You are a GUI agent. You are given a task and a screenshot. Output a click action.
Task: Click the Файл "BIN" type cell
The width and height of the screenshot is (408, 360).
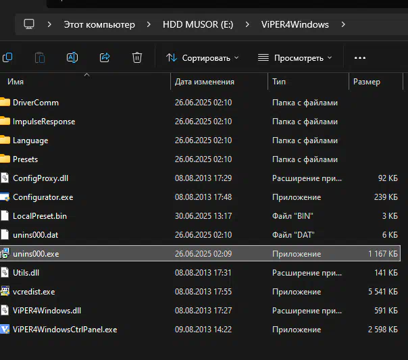pos(292,216)
